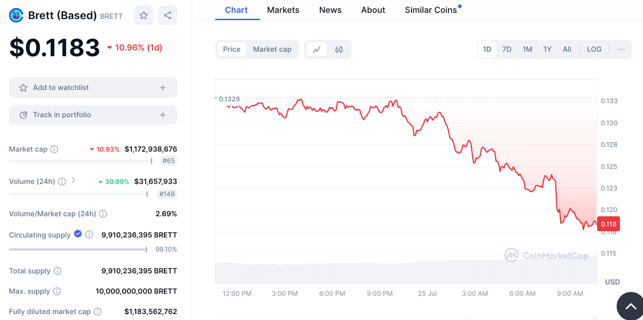
Task: Select the 7D time range
Action: 507,49
